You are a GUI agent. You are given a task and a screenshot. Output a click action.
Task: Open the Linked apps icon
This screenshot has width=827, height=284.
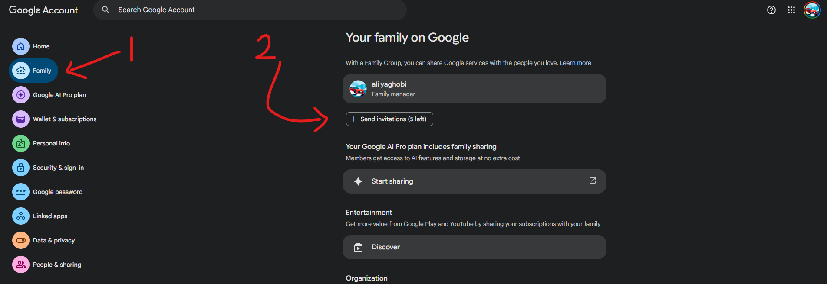[21, 216]
